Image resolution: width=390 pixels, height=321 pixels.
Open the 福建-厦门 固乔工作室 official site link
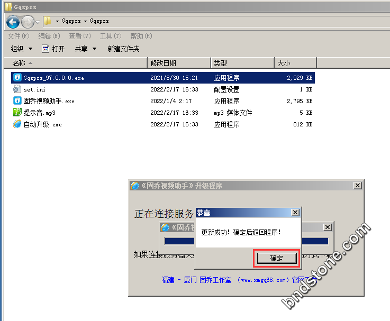tap(239, 280)
